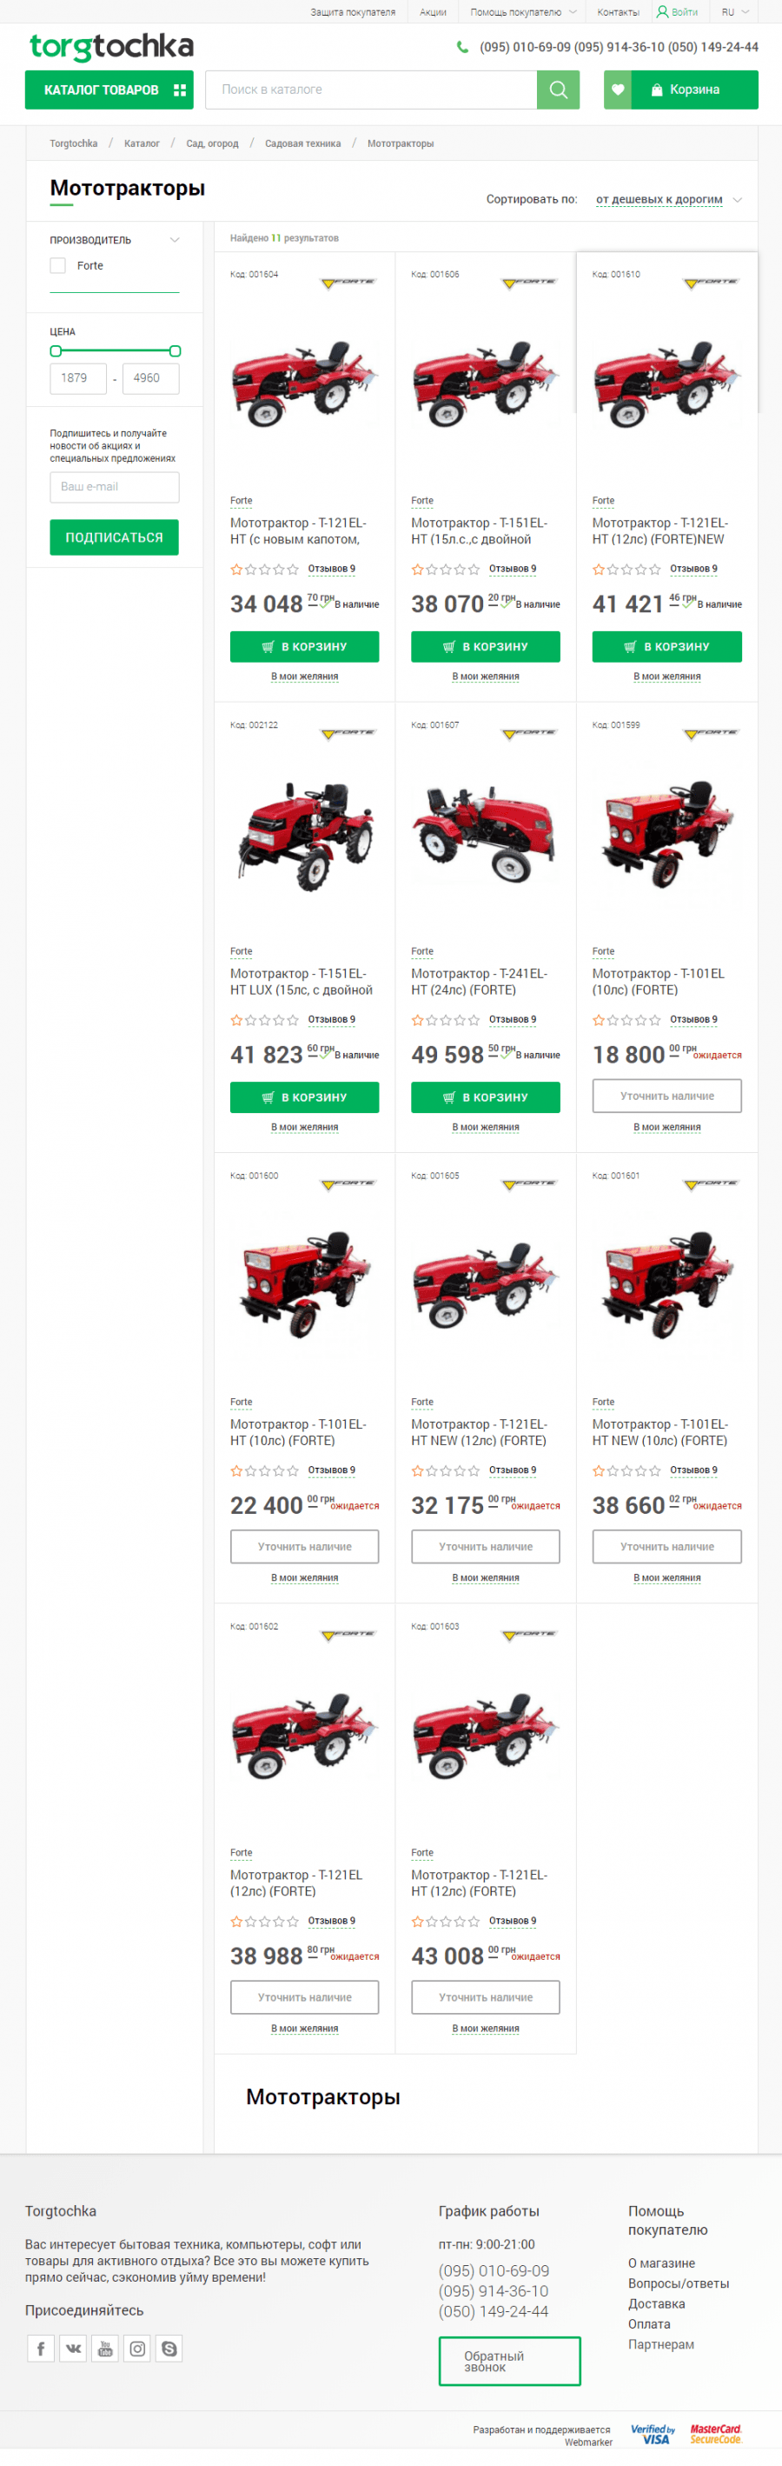Open the Контакты menu item
The image size is (782, 2466).
point(618,12)
